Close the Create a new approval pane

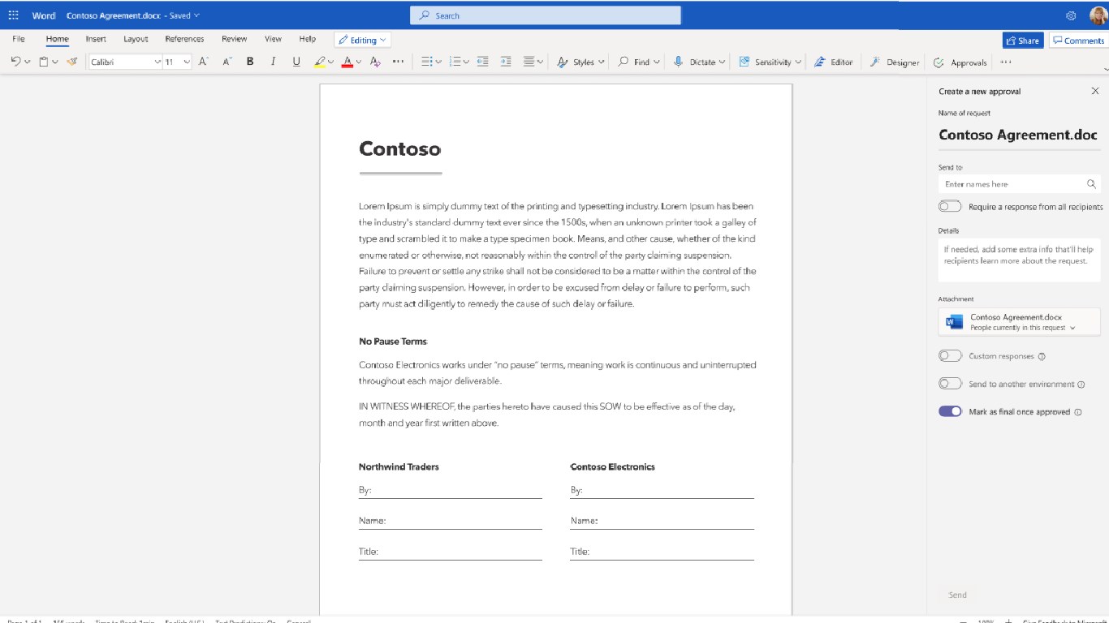1095,92
